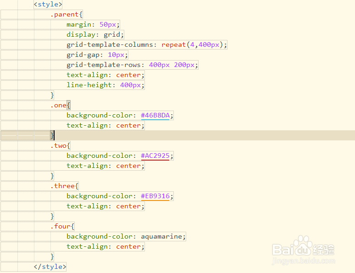Click text-align line inside .one rule
355x273 pixels.
(x=105, y=126)
